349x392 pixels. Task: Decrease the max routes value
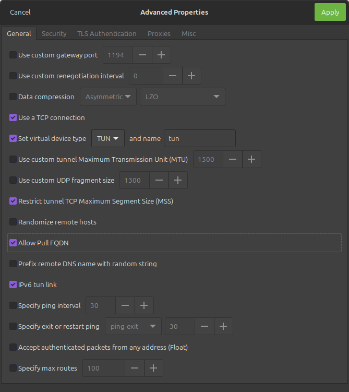(x=135, y=368)
